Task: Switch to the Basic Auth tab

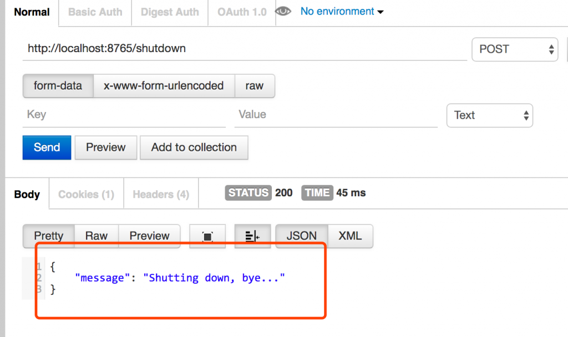Action: (95, 12)
